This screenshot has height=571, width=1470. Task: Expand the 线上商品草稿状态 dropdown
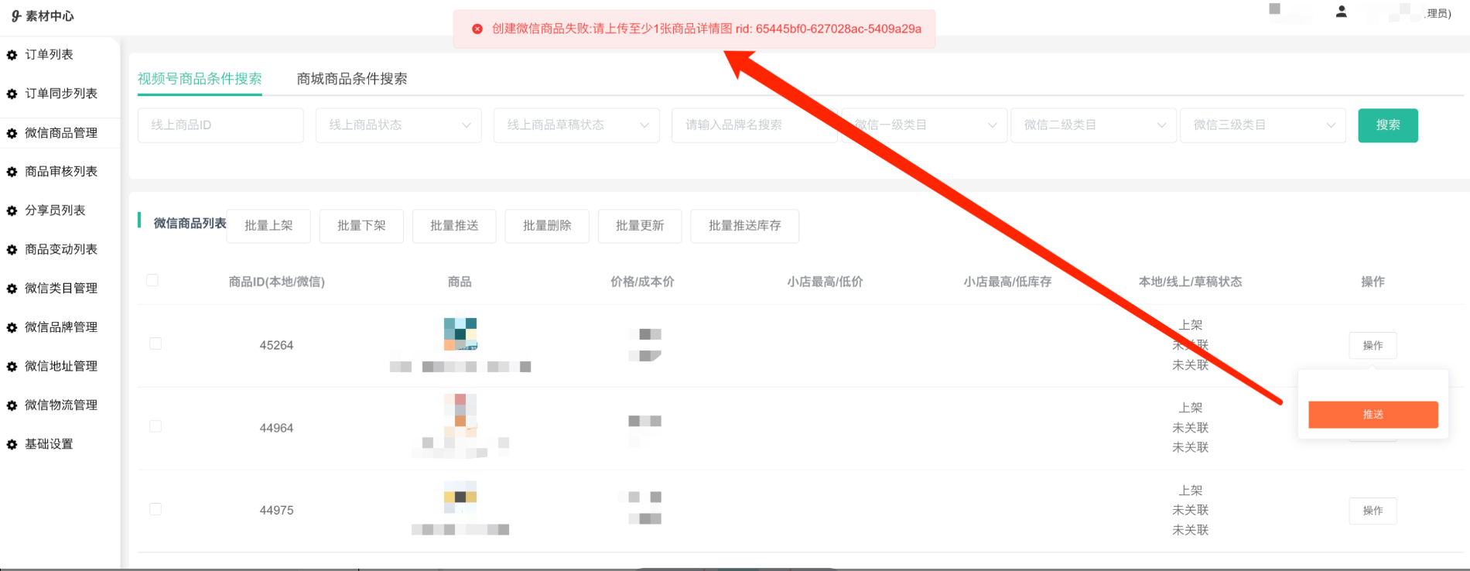click(576, 125)
